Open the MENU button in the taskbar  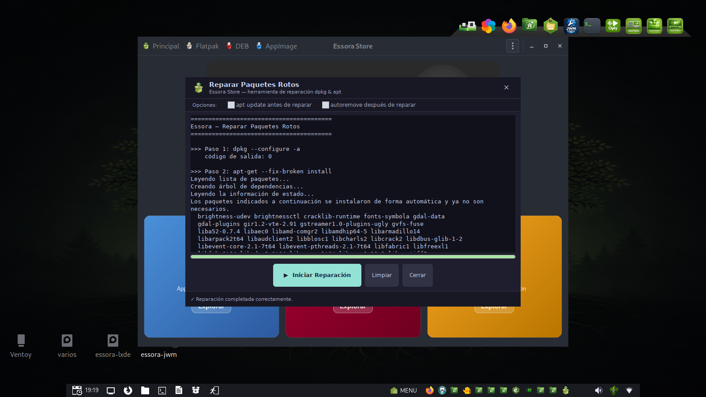pyautogui.click(x=404, y=390)
